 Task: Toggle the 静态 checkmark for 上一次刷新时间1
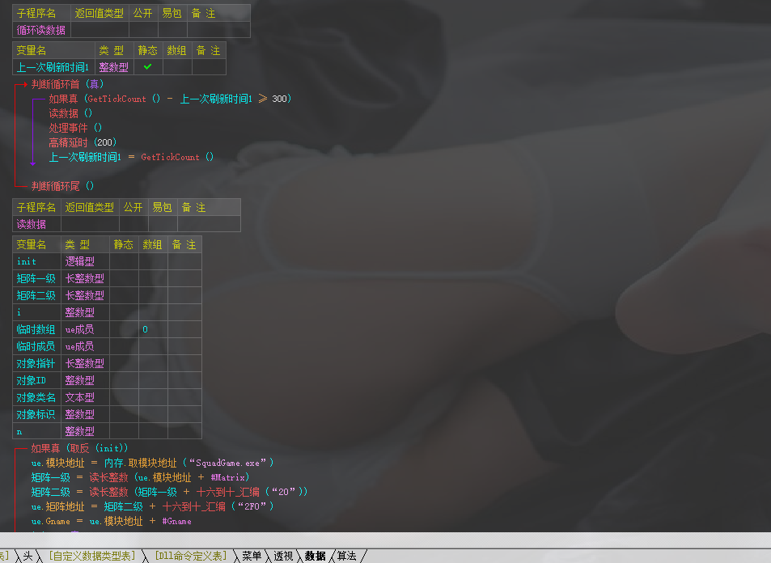(x=148, y=67)
